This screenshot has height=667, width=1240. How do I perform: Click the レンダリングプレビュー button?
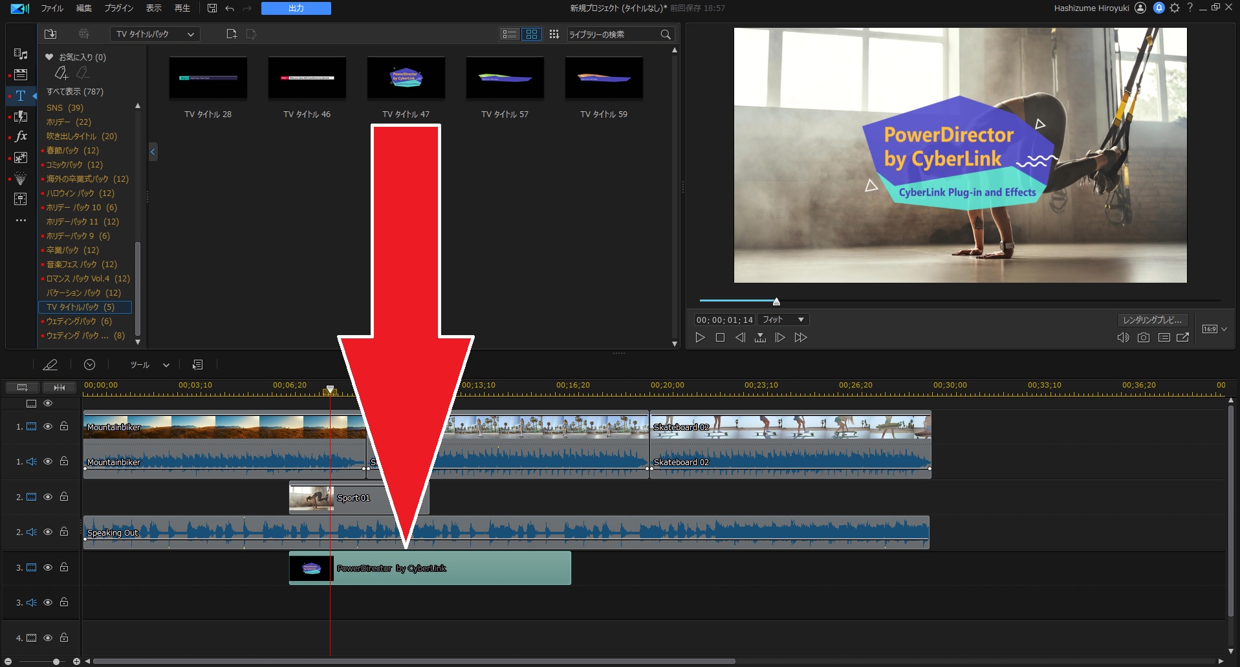[x=1152, y=320]
